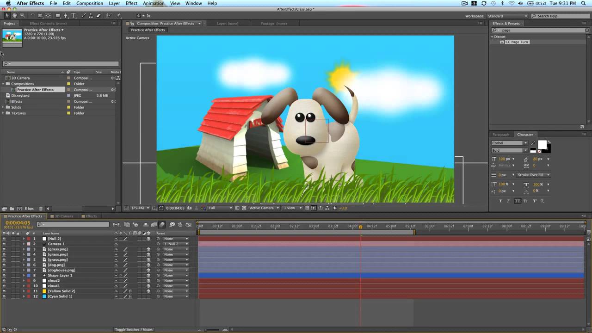Select the Selection arrow tool
Viewport: 592px width, 333px height.
click(x=7, y=16)
